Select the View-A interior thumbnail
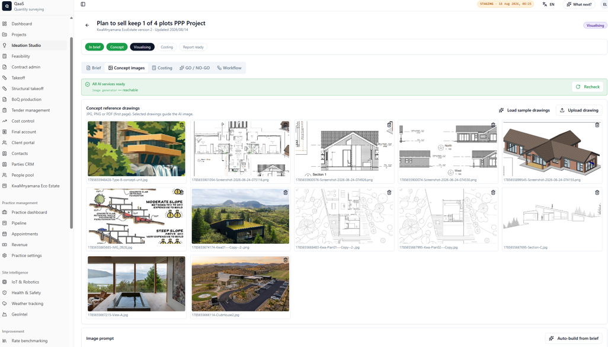The width and height of the screenshot is (608, 347). click(x=136, y=284)
